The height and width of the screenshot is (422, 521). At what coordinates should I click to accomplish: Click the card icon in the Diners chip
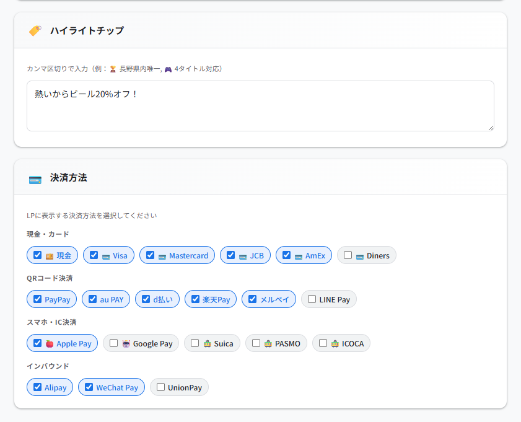tap(360, 257)
